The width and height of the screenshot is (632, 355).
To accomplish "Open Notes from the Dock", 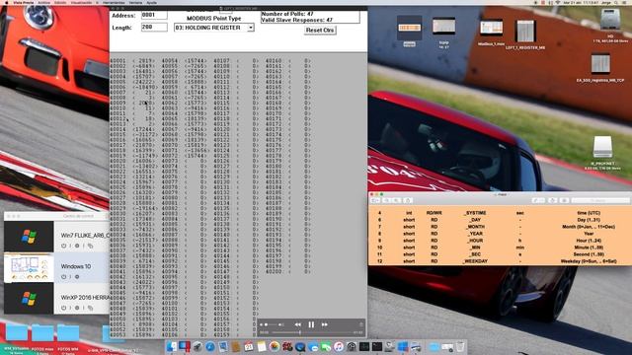I will click(x=262, y=346).
